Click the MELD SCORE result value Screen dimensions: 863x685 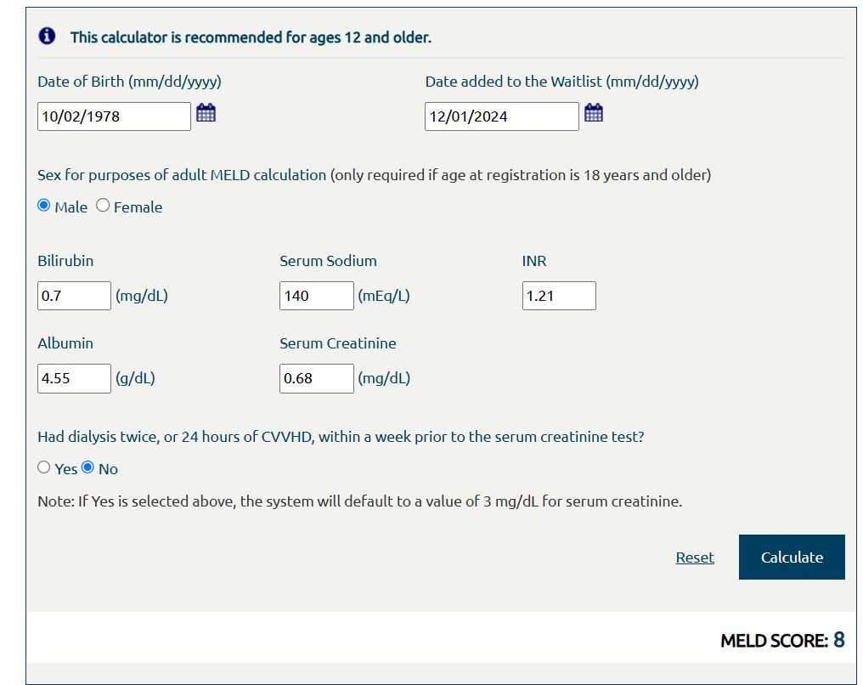click(x=838, y=640)
